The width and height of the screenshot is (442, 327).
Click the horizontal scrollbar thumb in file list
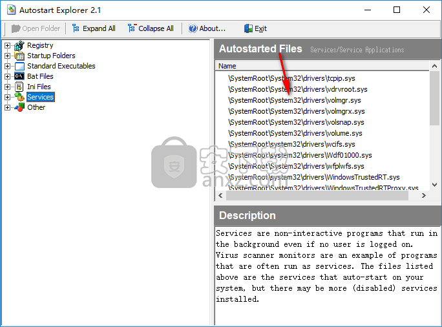[x=317, y=195]
